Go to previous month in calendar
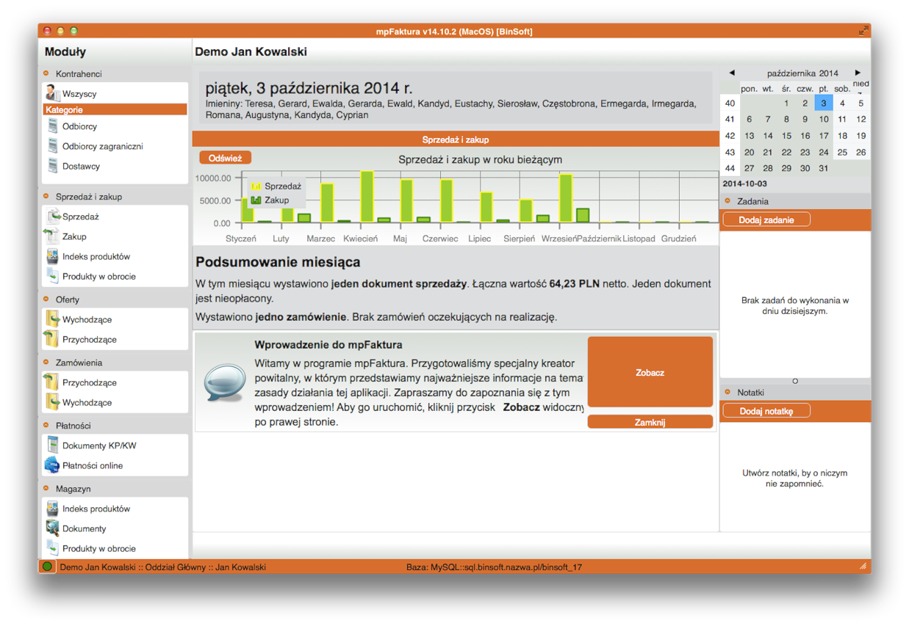This screenshot has height=626, width=909. point(732,73)
